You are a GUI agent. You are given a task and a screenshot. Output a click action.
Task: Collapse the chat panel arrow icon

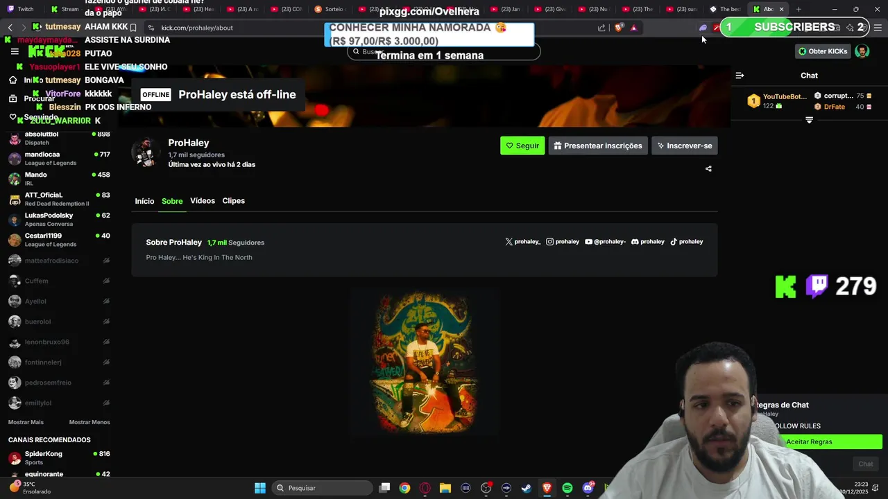pyautogui.click(x=740, y=76)
